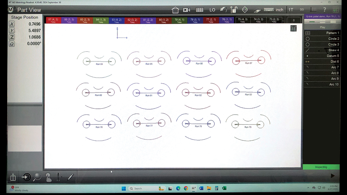Select Pattern 1 in feature list
347x195 pixels.
point(322,33)
